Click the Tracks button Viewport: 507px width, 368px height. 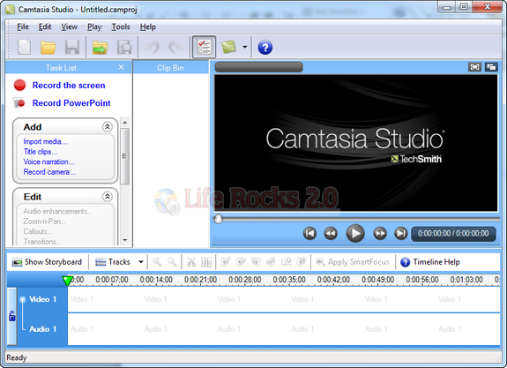click(113, 262)
